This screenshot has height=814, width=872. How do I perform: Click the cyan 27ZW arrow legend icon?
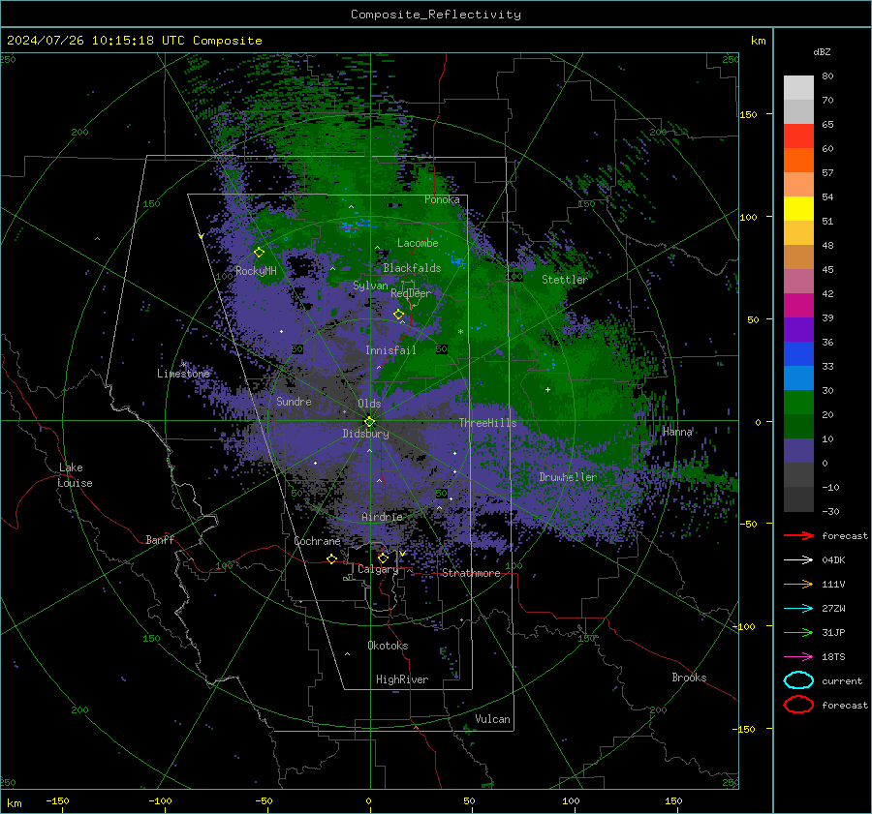coord(798,608)
